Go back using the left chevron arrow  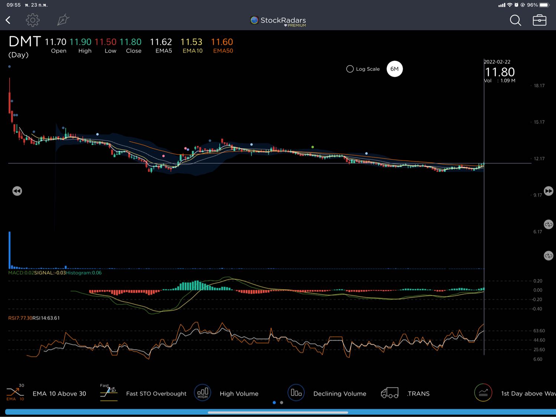(8, 20)
